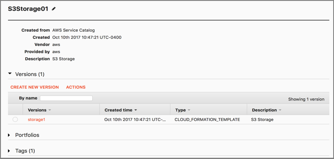Click the CLOUD_FORMATION_TEMPLATE cell in storage1 row

coord(207,119)
